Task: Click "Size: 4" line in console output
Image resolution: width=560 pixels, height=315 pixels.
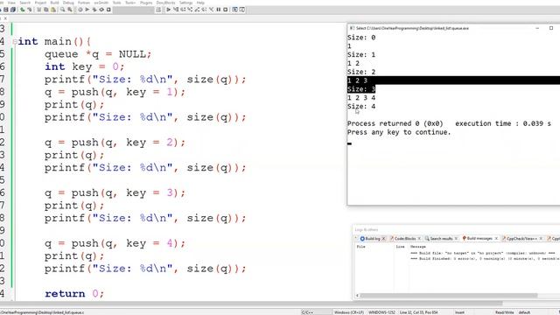Action: (x=361, y=106)
